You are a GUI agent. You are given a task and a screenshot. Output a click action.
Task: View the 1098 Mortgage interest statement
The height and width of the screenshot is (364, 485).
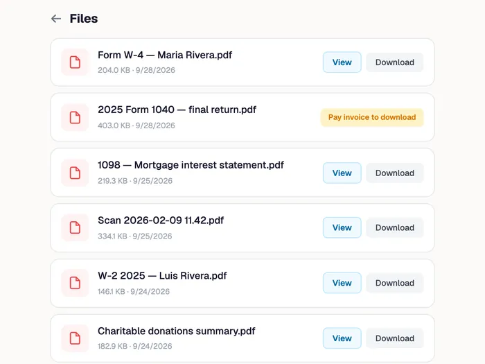(x=342, y=173)
